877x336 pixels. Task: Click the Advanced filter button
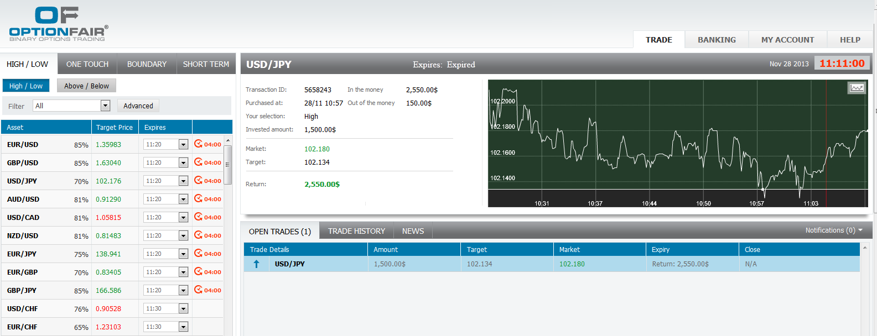click(138, 106)
